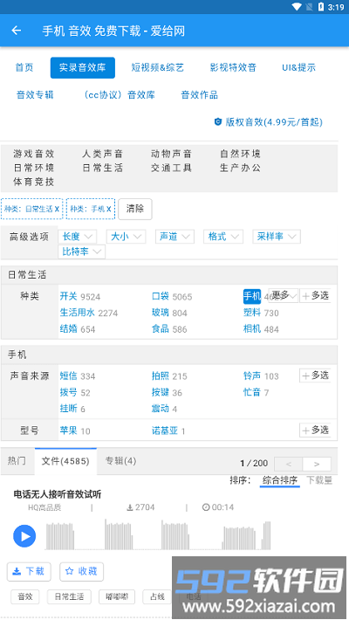
Task: Click the 下载 button
Action: [29, 571]
